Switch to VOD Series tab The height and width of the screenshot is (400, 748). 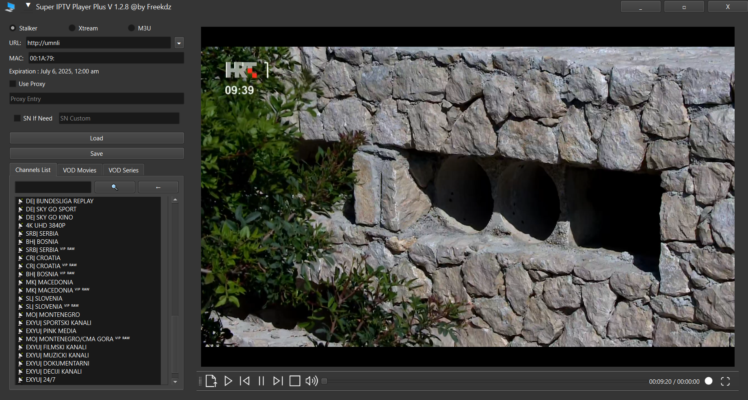[x=123, y=170]
